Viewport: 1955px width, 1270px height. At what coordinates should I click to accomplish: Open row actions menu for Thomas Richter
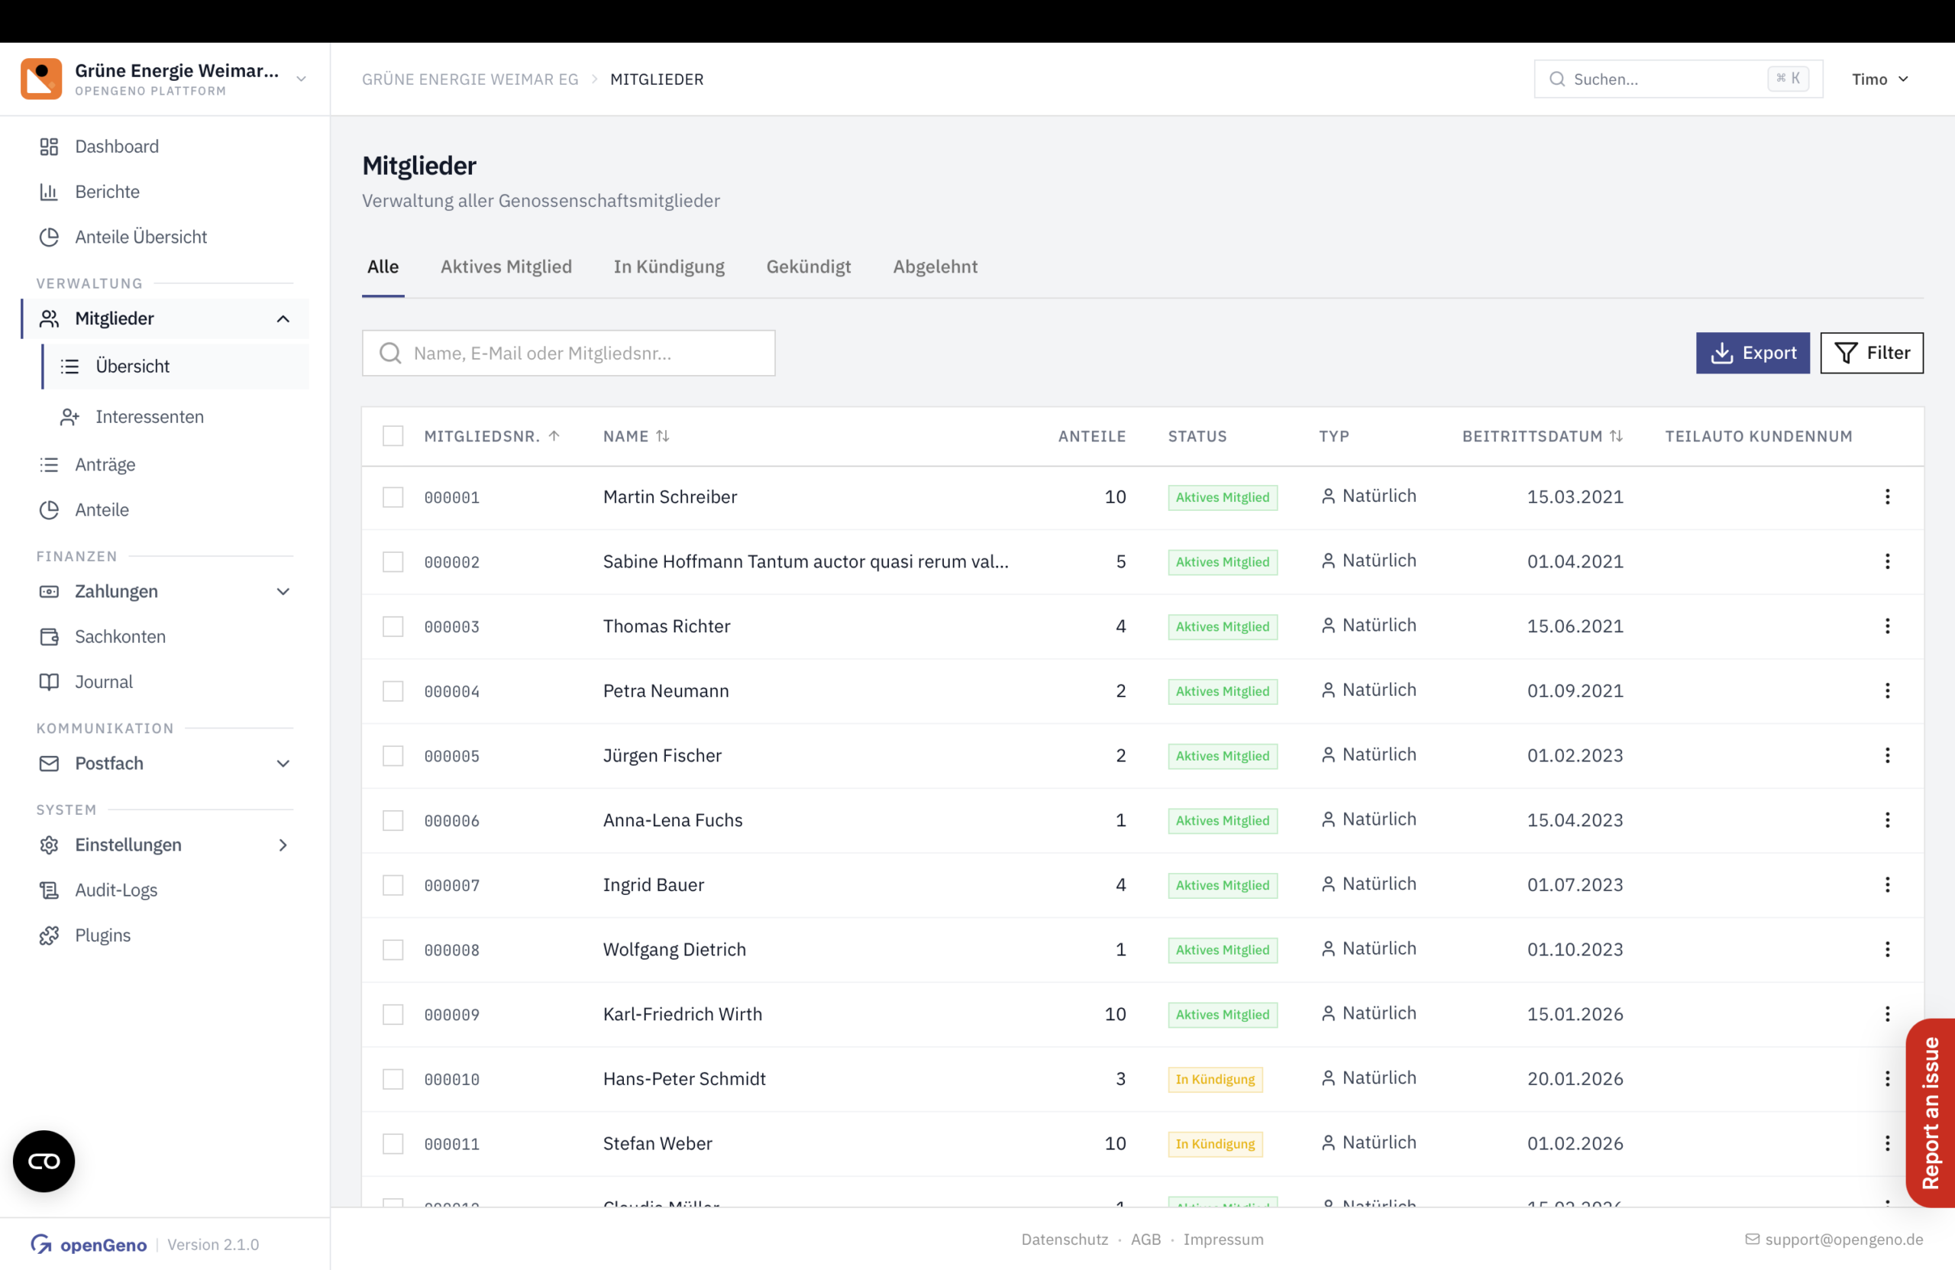click(x=1887, y=626)
